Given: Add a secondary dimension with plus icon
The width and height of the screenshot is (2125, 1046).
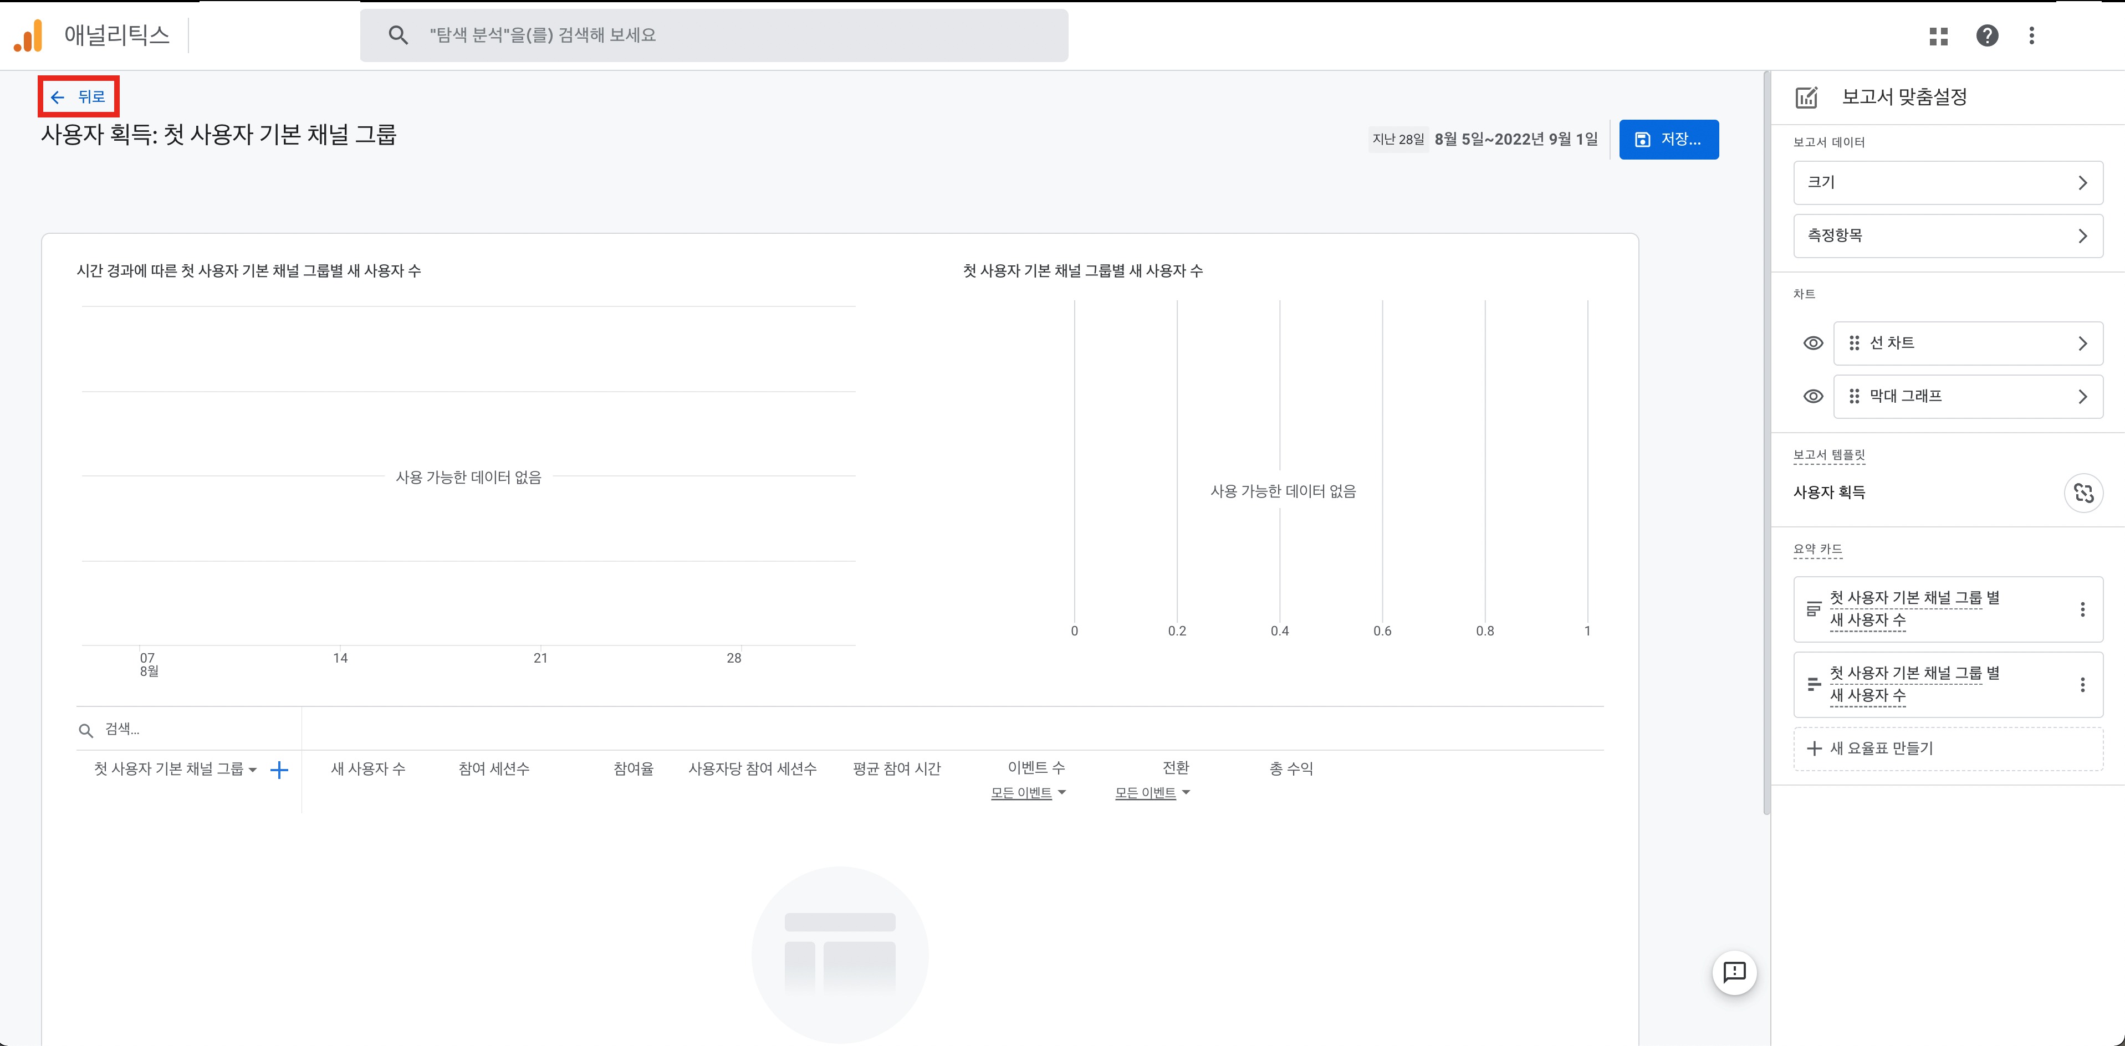Looking at the screenshot, I should [279, 770].
